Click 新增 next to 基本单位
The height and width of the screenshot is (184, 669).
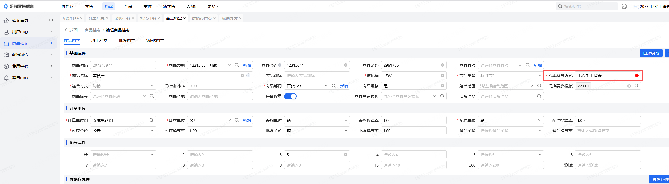(247, 120)
